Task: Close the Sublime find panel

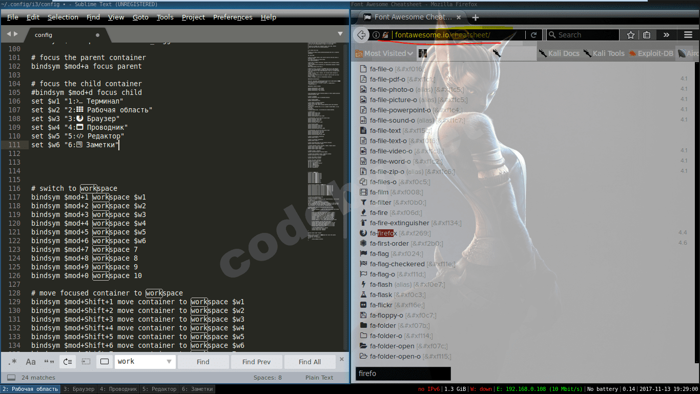Action: tap(342, 360)
